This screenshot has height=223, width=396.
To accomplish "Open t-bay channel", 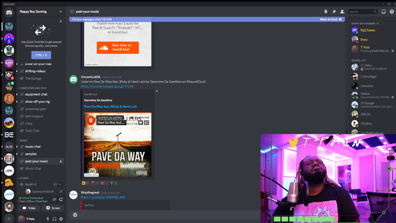I will point(29,124).
